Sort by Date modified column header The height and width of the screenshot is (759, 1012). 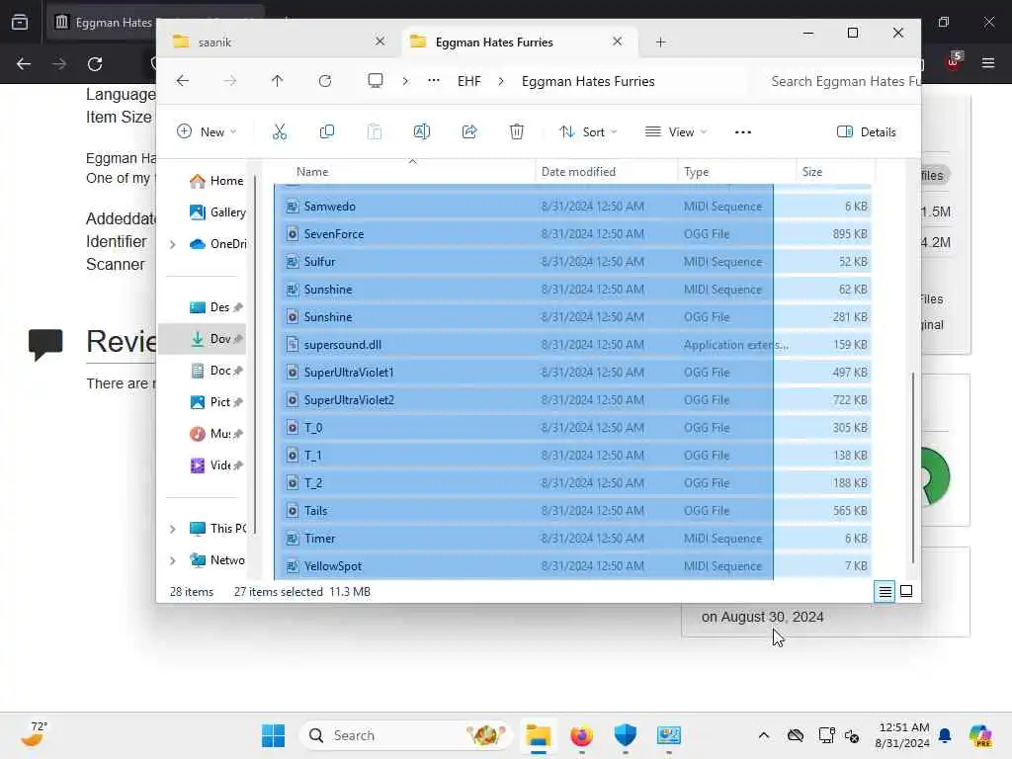pyautogui.click(x=607, y=172)
